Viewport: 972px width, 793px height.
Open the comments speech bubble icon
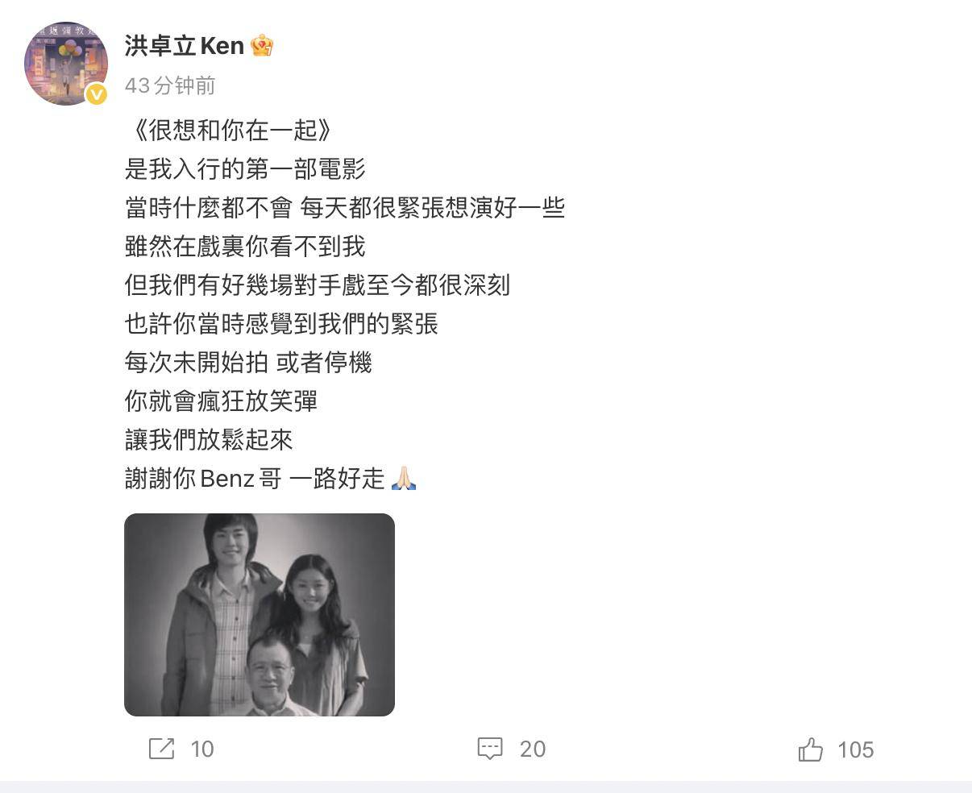(490, 749)
